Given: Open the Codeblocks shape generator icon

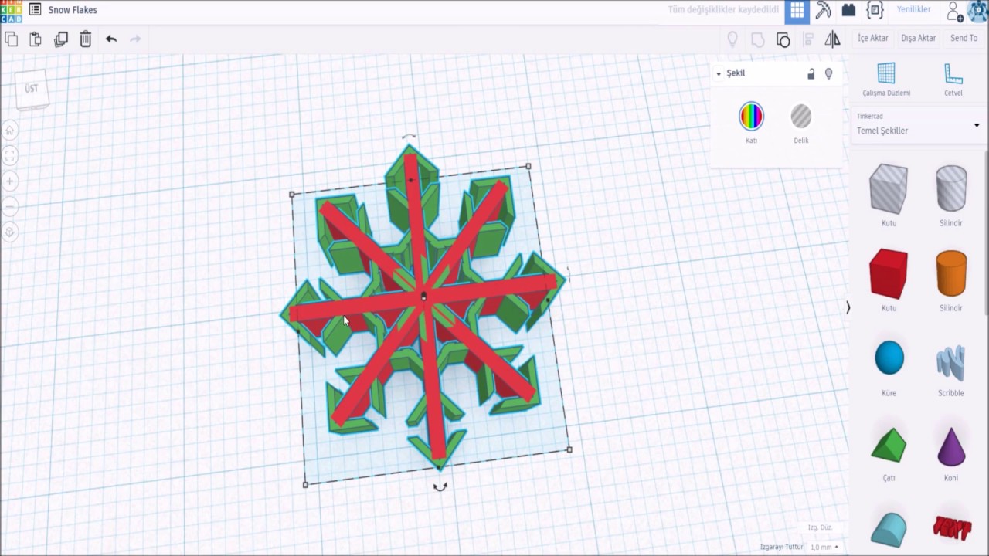Looking at the screenshot, I should [875, 10].
